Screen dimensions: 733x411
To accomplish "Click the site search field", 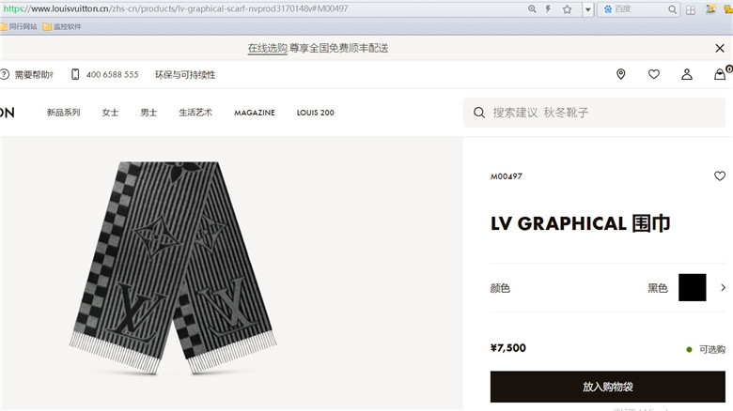I will (x=594, y=113).
